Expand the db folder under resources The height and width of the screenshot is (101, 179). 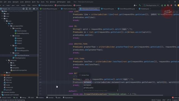(9, 63)
